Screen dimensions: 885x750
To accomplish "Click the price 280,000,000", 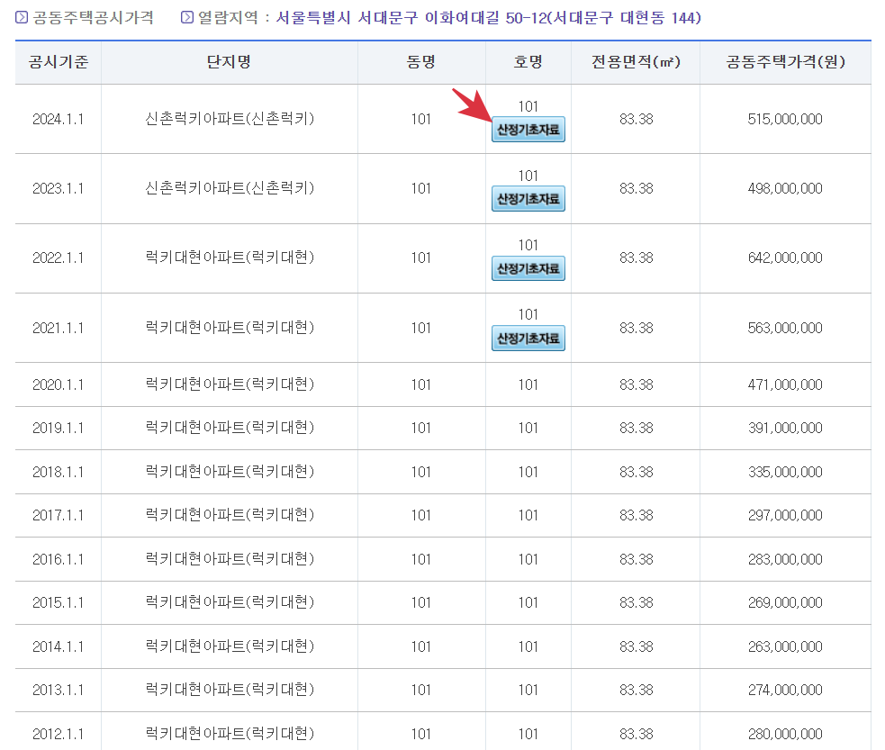I will (x=785, y=734).
